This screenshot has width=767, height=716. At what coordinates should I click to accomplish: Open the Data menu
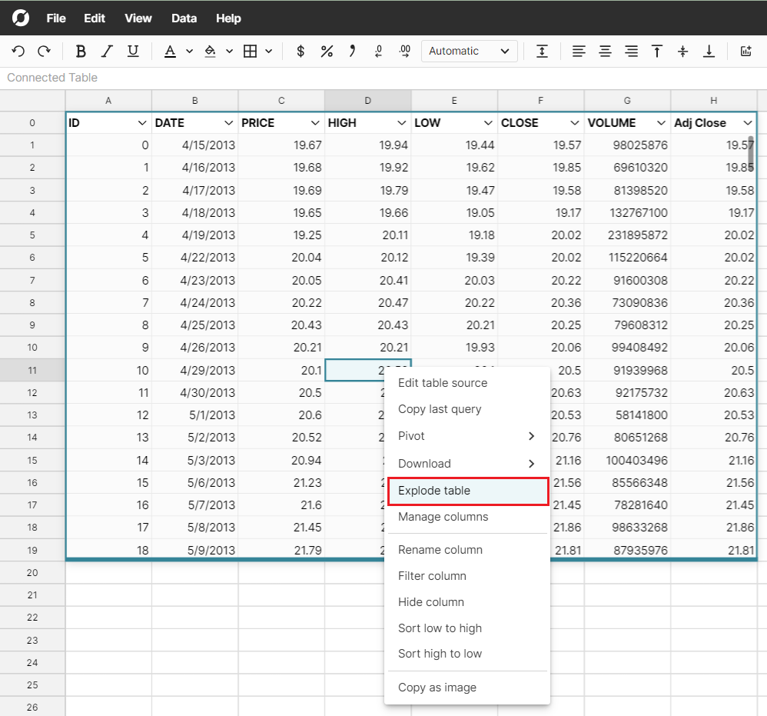coord(184,18)
